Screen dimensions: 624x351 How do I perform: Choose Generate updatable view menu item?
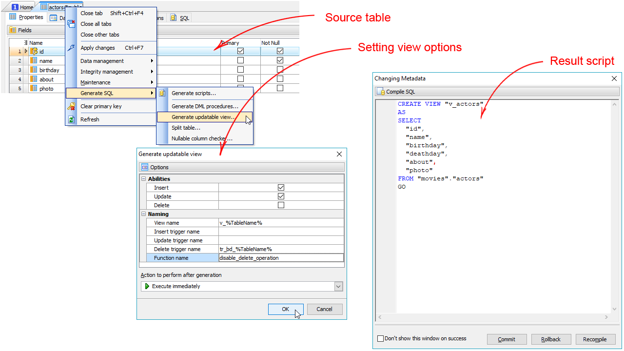(203, 117)
